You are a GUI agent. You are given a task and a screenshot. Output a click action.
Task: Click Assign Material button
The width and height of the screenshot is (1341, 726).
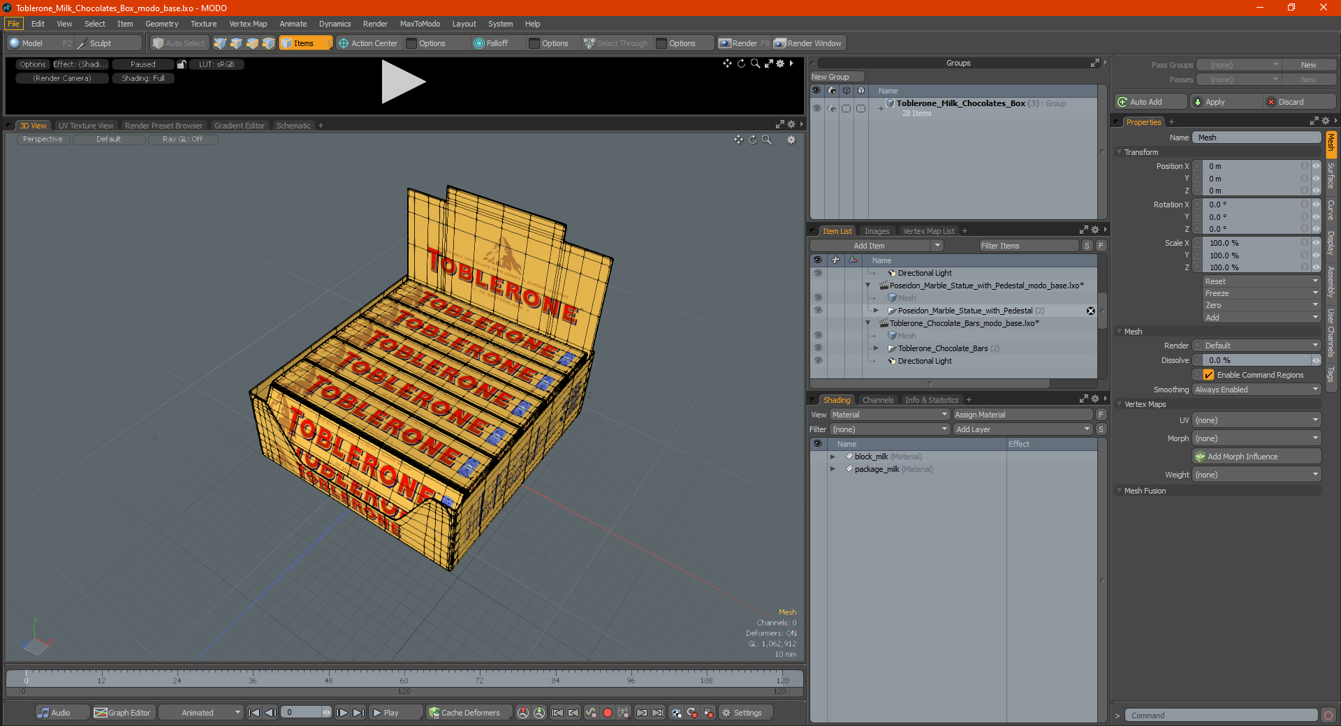[1023, 415]
